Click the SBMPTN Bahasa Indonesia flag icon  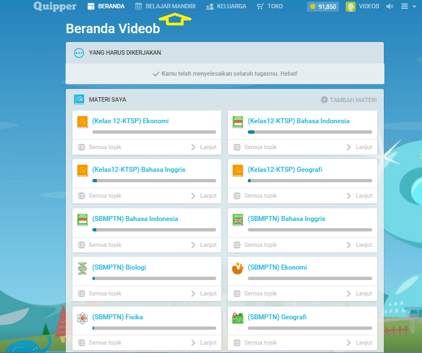click(82, 220)
